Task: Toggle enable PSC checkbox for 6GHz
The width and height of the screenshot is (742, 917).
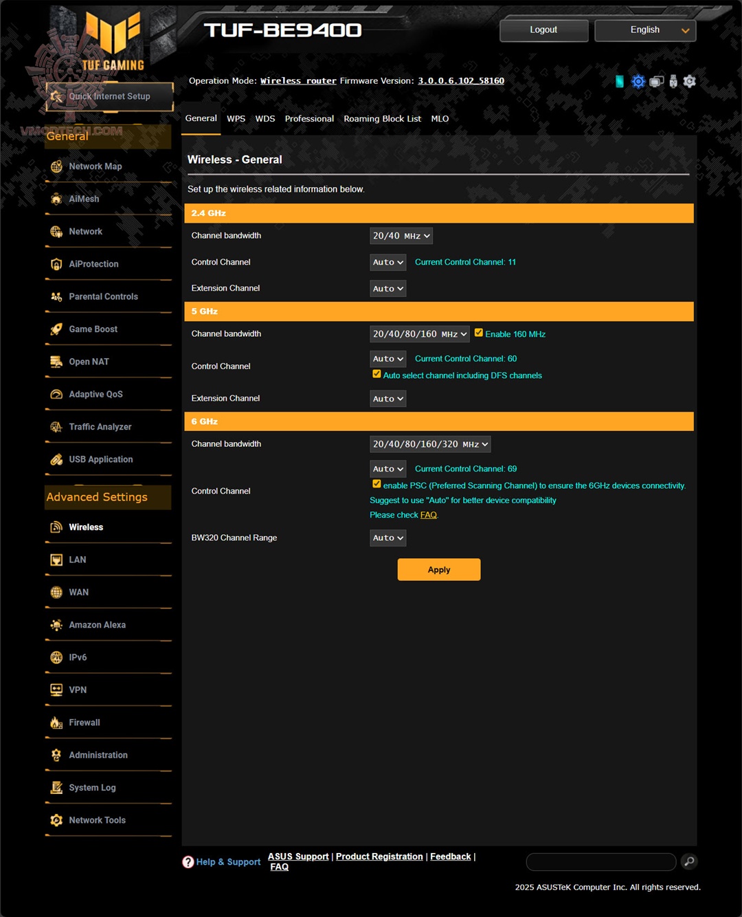Action: tap(376, 484)
